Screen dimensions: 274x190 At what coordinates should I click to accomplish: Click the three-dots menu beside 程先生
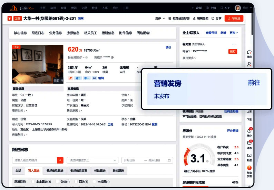point(234,44)
